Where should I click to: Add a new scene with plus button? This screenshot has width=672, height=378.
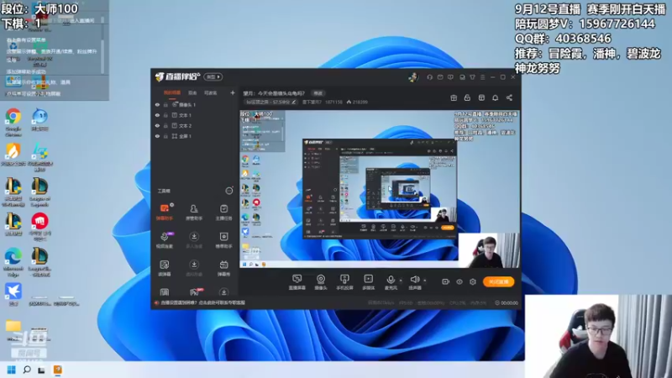pos(233,92)
